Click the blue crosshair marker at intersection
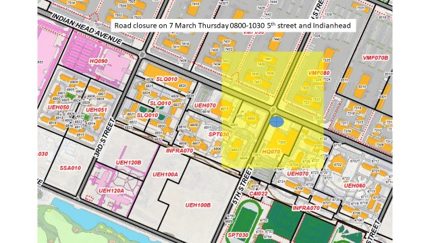 (x=276, y=122)
